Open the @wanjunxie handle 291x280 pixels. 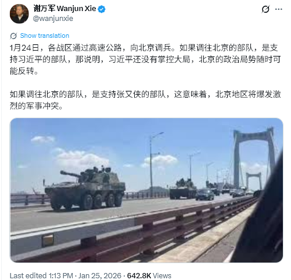53,19
